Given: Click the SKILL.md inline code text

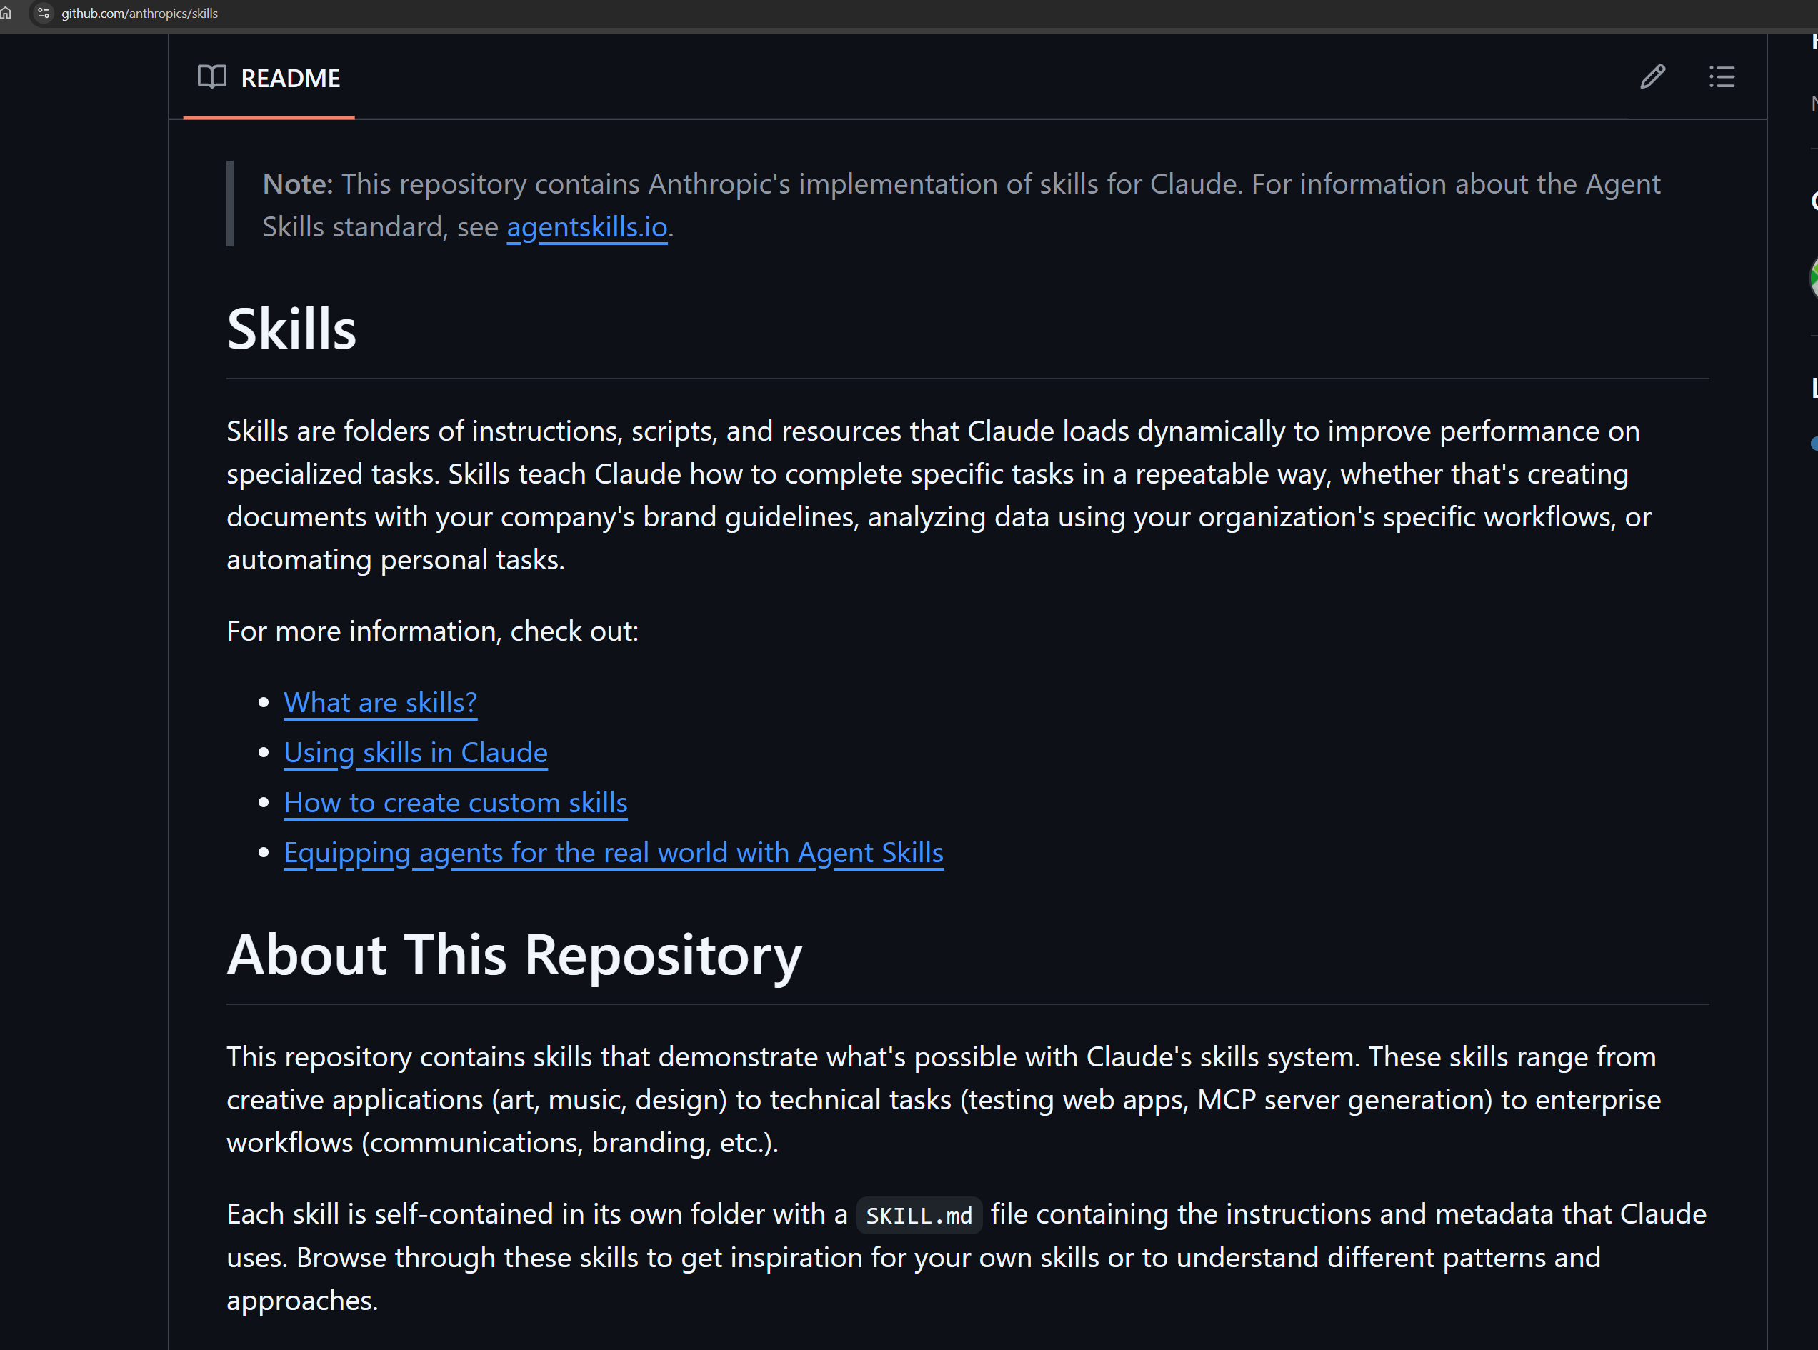Looking at the screenshot, I should click(919, 1215).
